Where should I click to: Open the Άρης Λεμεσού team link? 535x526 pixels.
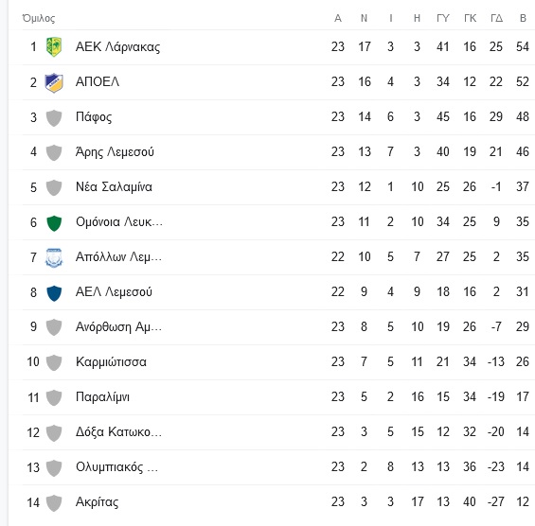pyautogui.click(x=115, y=152)
